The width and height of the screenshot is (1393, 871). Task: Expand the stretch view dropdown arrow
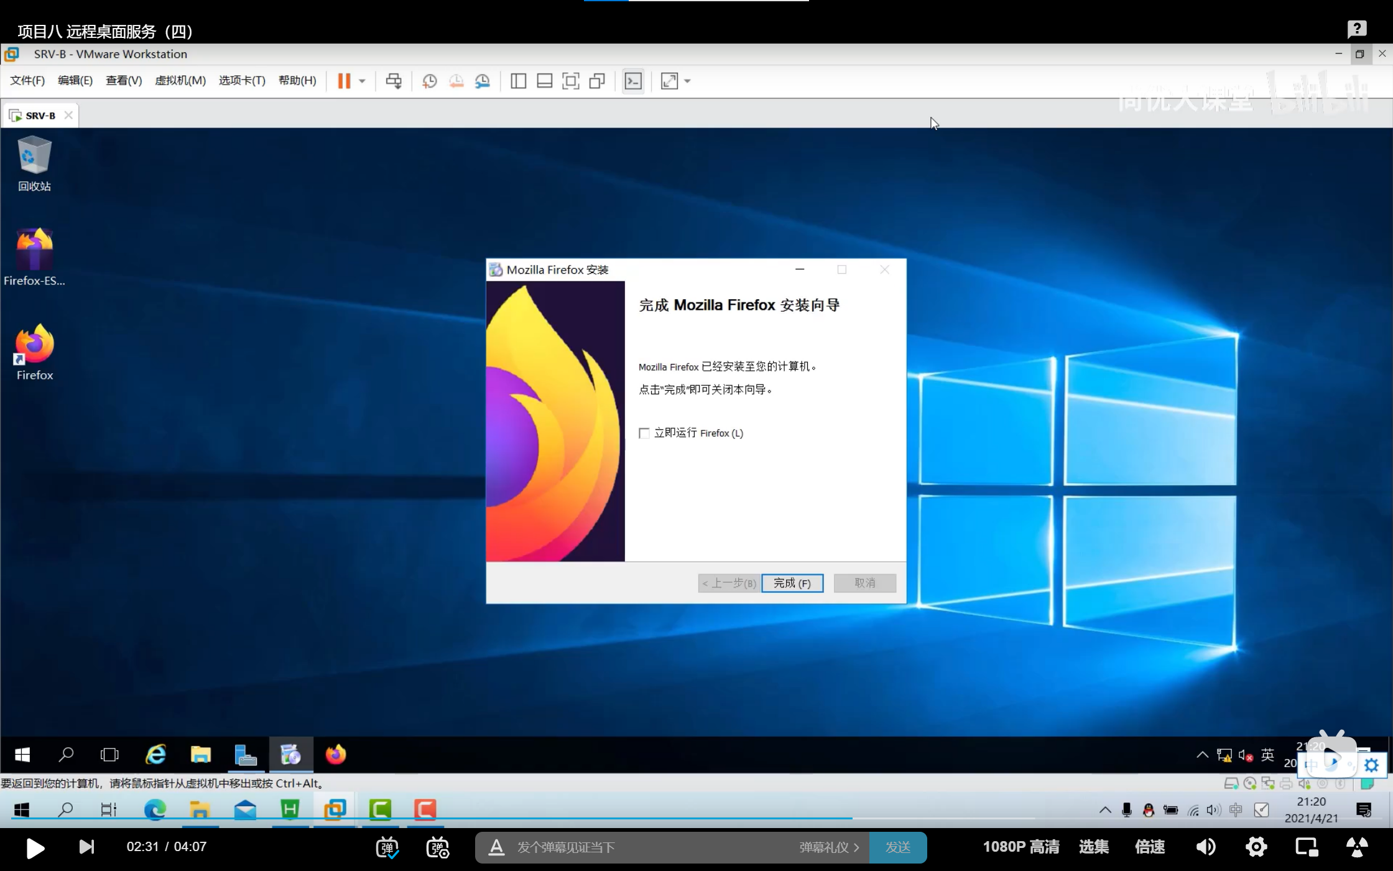(x=687, y=81)
